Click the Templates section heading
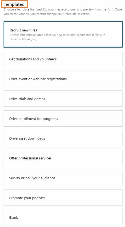The image size is (125, 227). 14,4
